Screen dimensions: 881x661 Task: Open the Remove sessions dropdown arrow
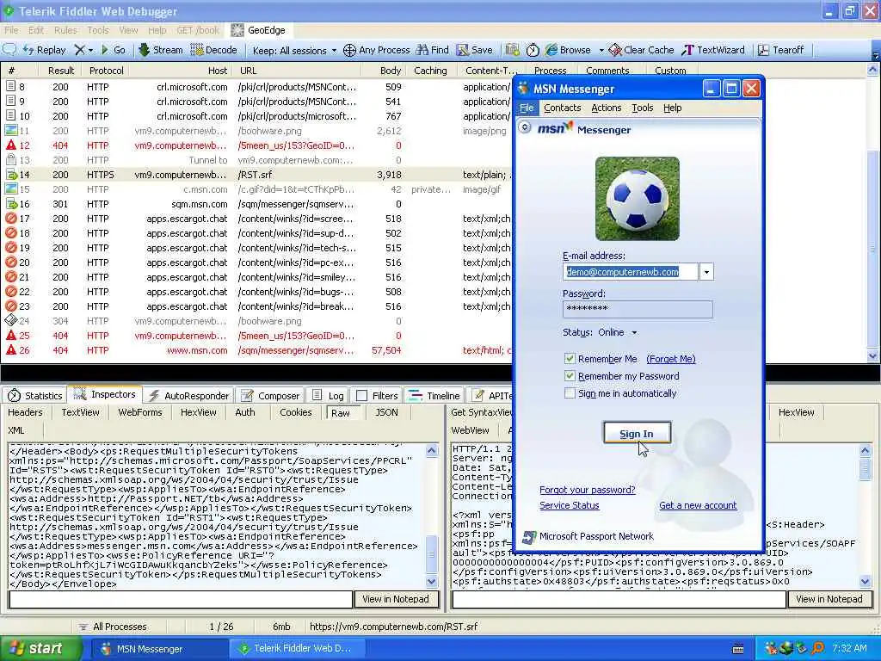91,51
